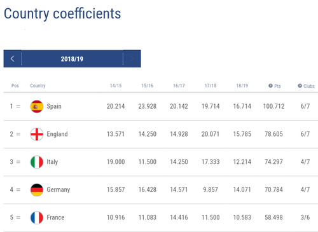The width and height of the screenshot is (318, 232).
Task: Click the Clubs info question mark icon
Action: (x=300, y=86)
